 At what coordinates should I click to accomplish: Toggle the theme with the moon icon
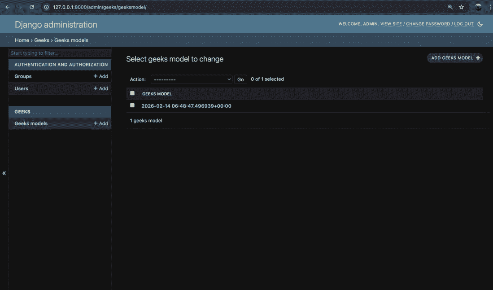[480, 24]
